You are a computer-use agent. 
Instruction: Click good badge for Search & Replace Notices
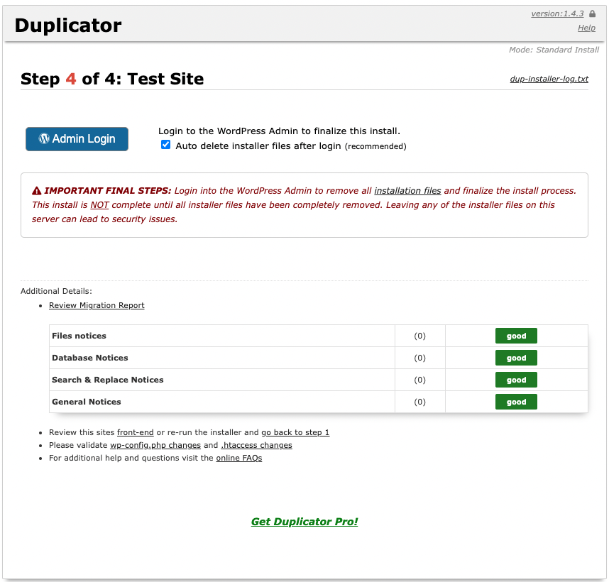(x=516, y=380)
